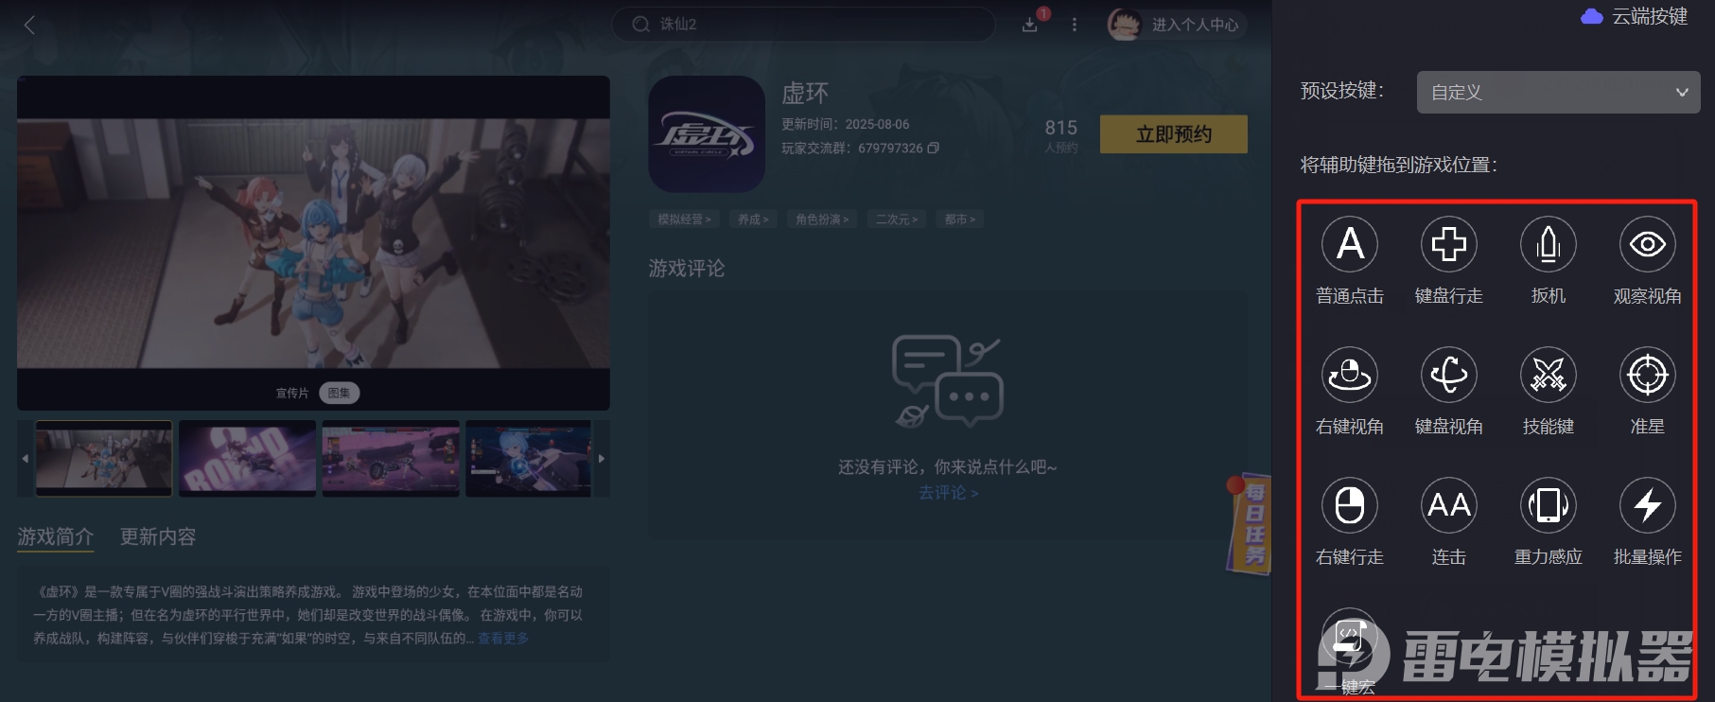
Task: Click 进入个人中心 link
Action: pos(1195,25)
